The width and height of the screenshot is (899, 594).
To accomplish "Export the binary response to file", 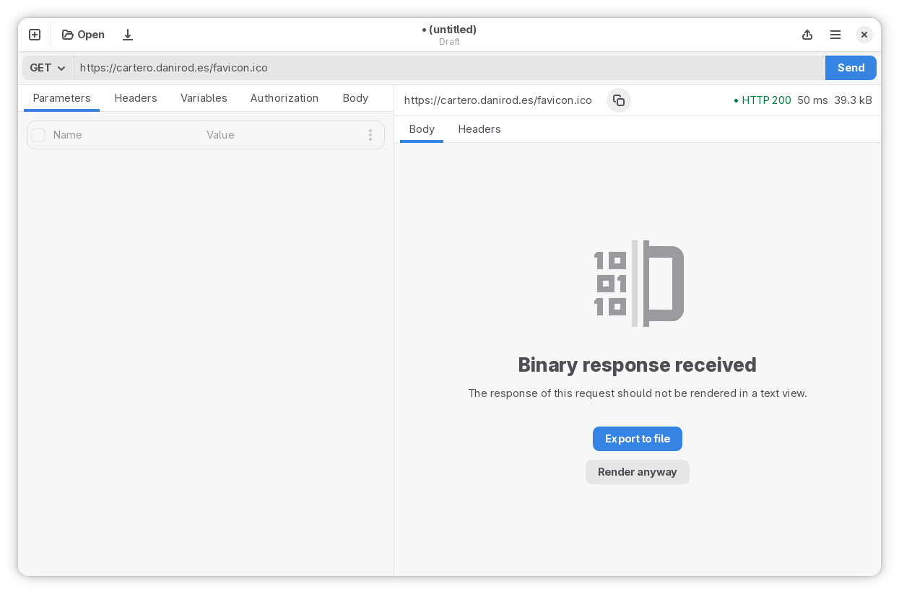I will pos(637,438).
